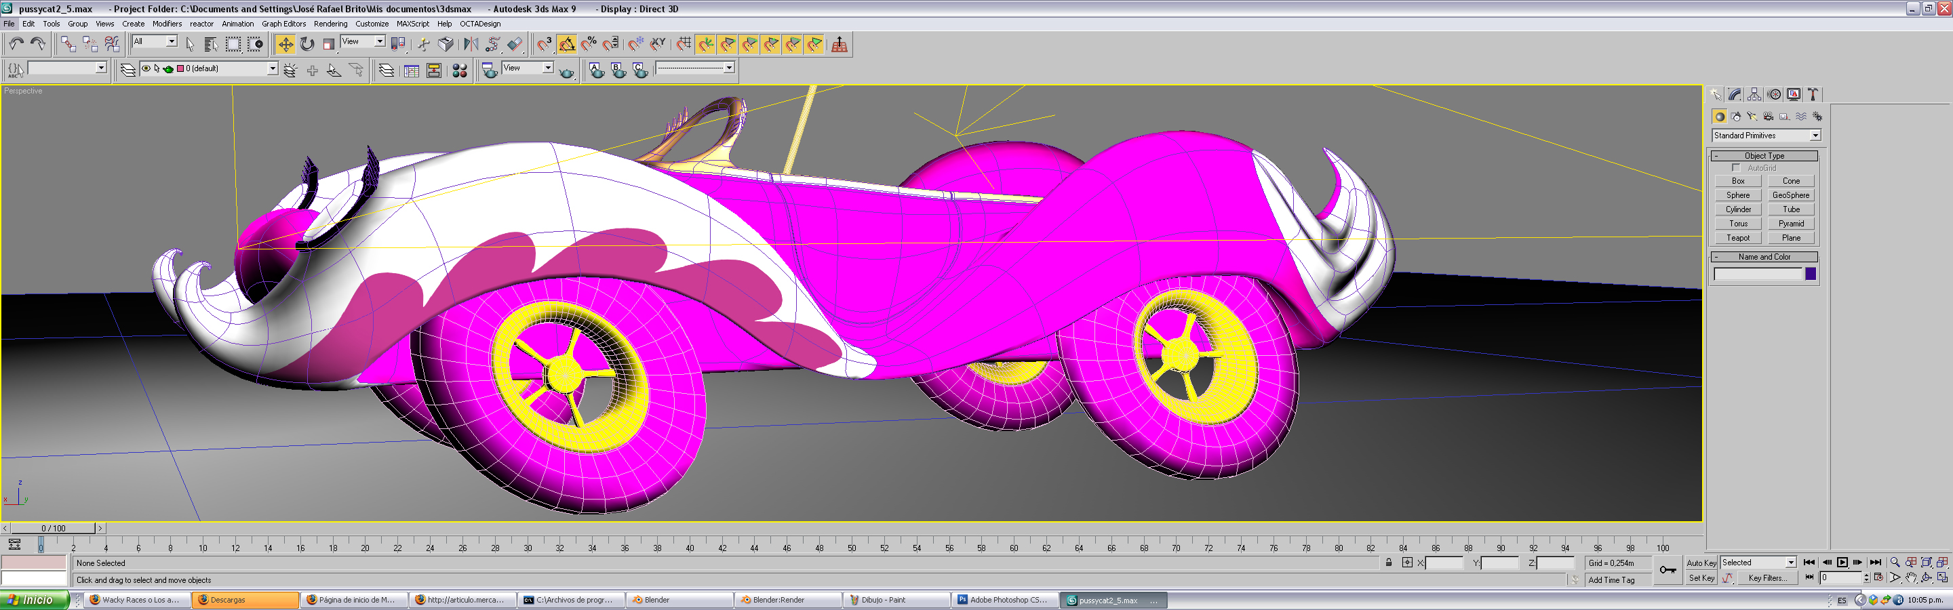Open the render type View dropdown
This screenshot has height=610, width=1953.
(528, 68)
